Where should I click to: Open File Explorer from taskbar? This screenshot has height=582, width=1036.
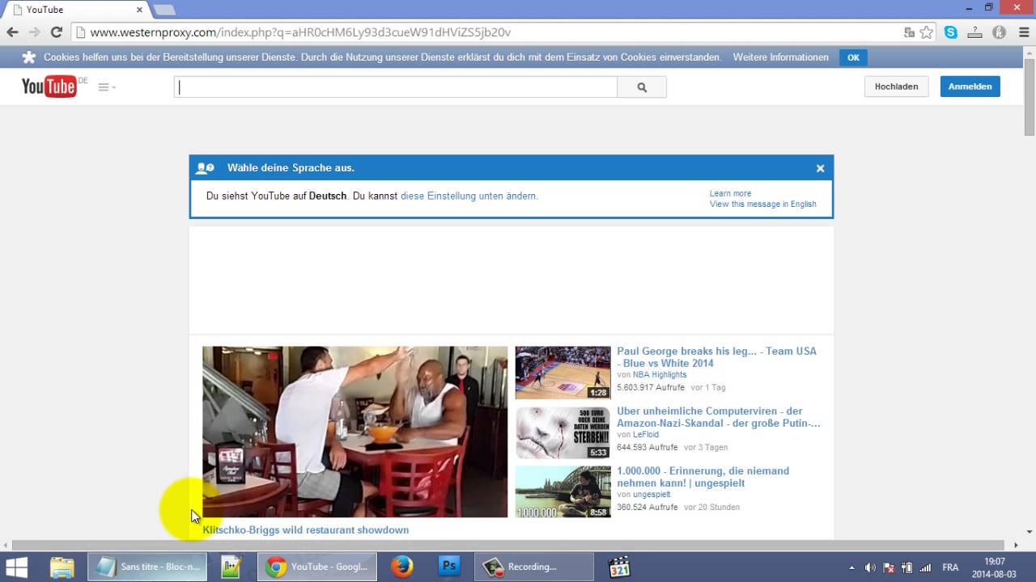point(62,567)
